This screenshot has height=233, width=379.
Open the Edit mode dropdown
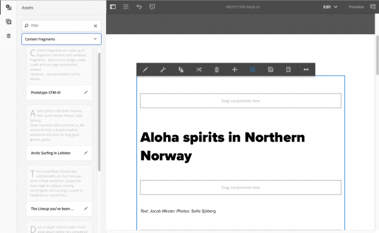point(330,7)
